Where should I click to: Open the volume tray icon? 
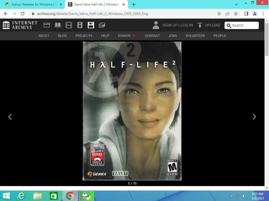click(x=244, y=196)
